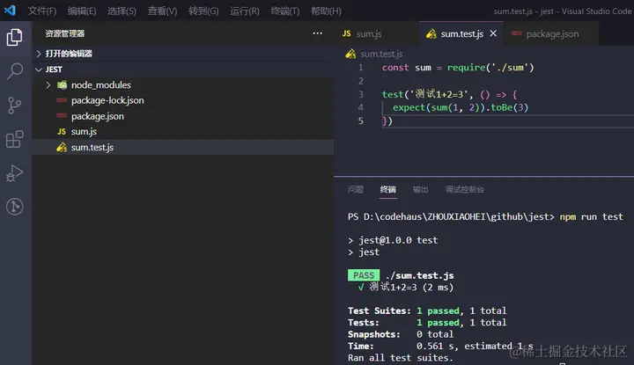
Task: Click the JS icon beside sum.js in the explorer
Action: point(62,132)
